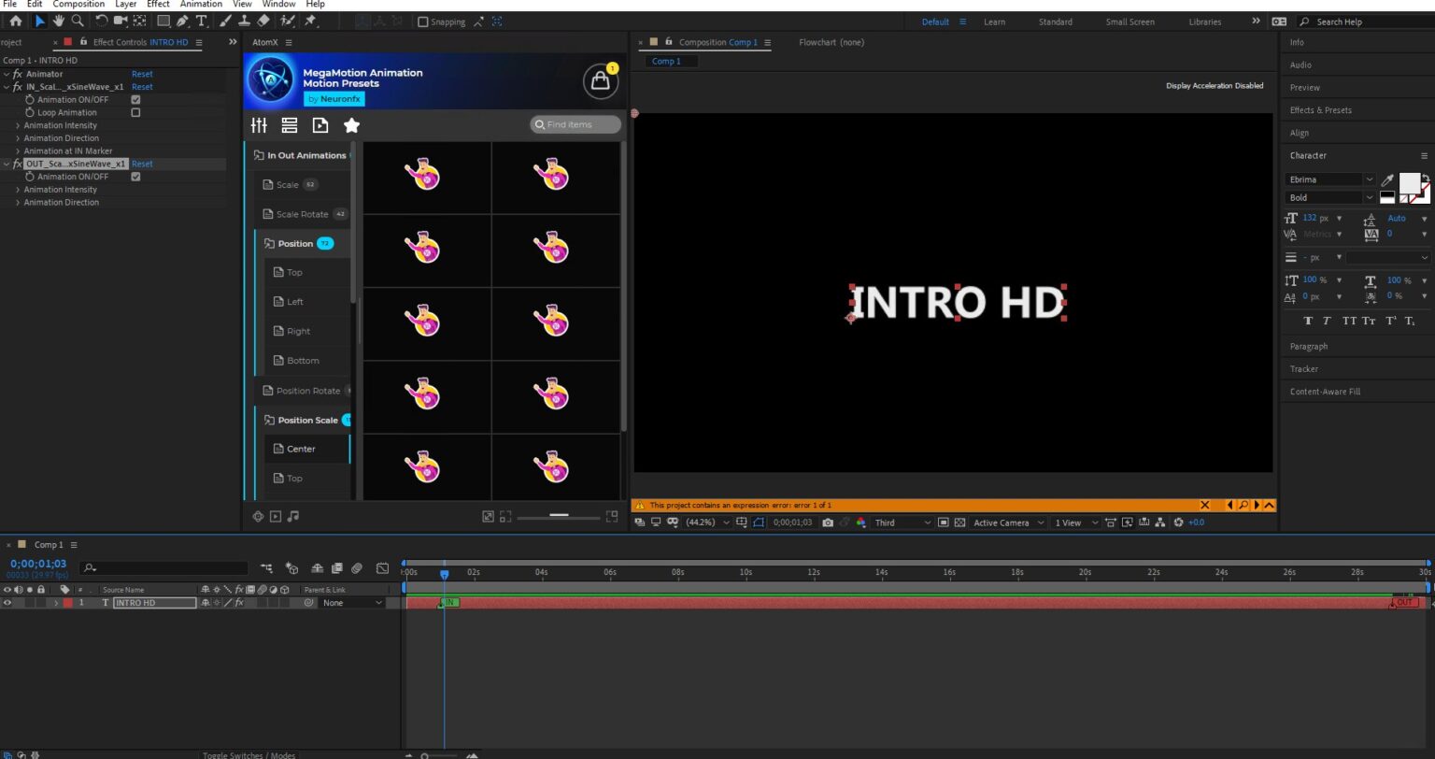1435x759 pixels.
Task: Select the Eraser tool
Action: [x=263, y=21]
